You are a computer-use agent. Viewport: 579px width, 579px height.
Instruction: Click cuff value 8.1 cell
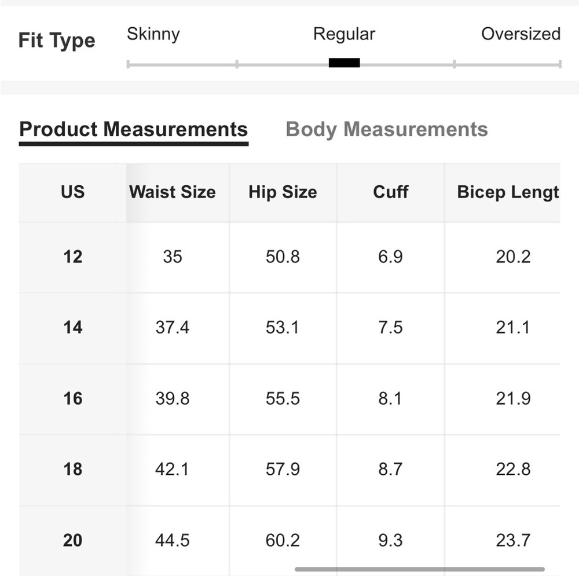391,399
